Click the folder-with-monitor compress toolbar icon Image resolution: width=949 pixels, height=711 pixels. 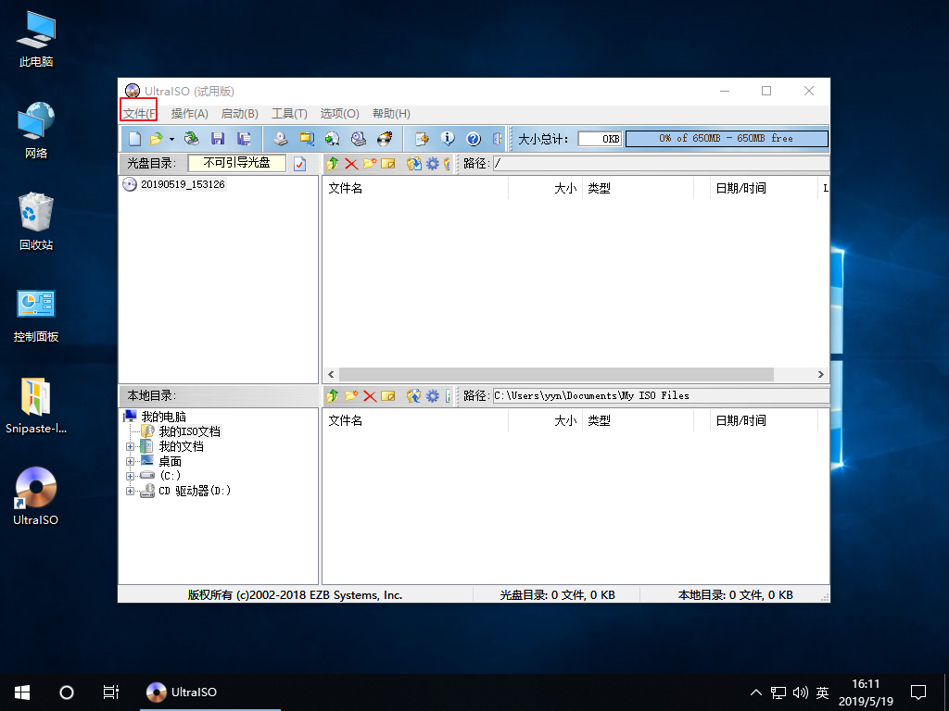[307, 139]
